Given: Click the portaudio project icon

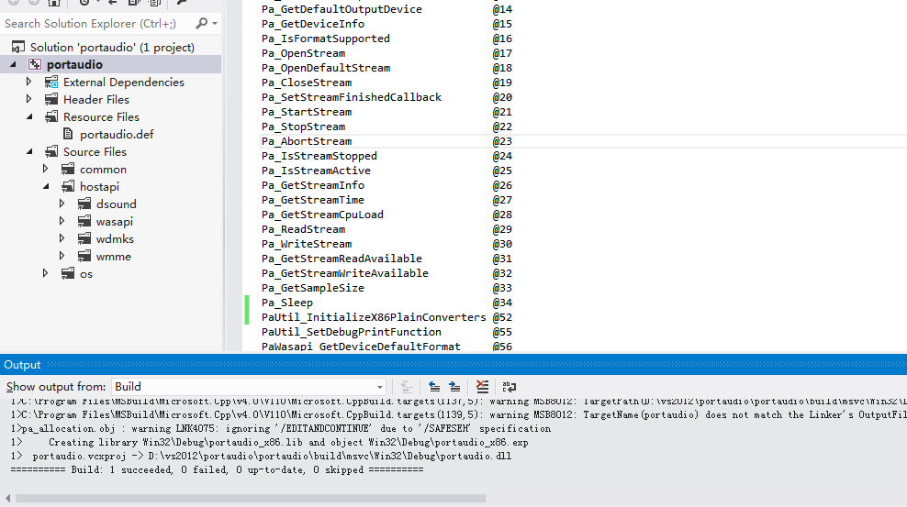Looking at the screenshot, I should click(x=35, y=64).
